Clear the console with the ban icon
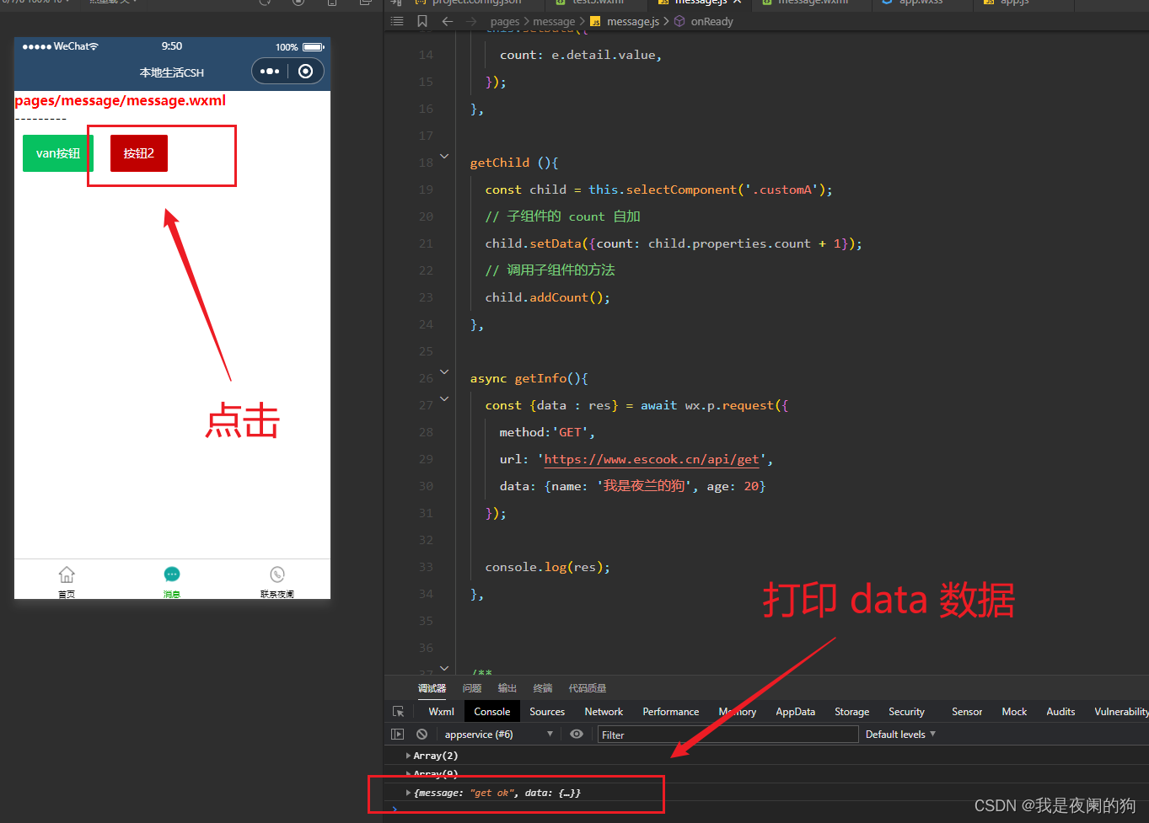The width and height of the screenshot is (1149, 823). [x=421, y=735]
